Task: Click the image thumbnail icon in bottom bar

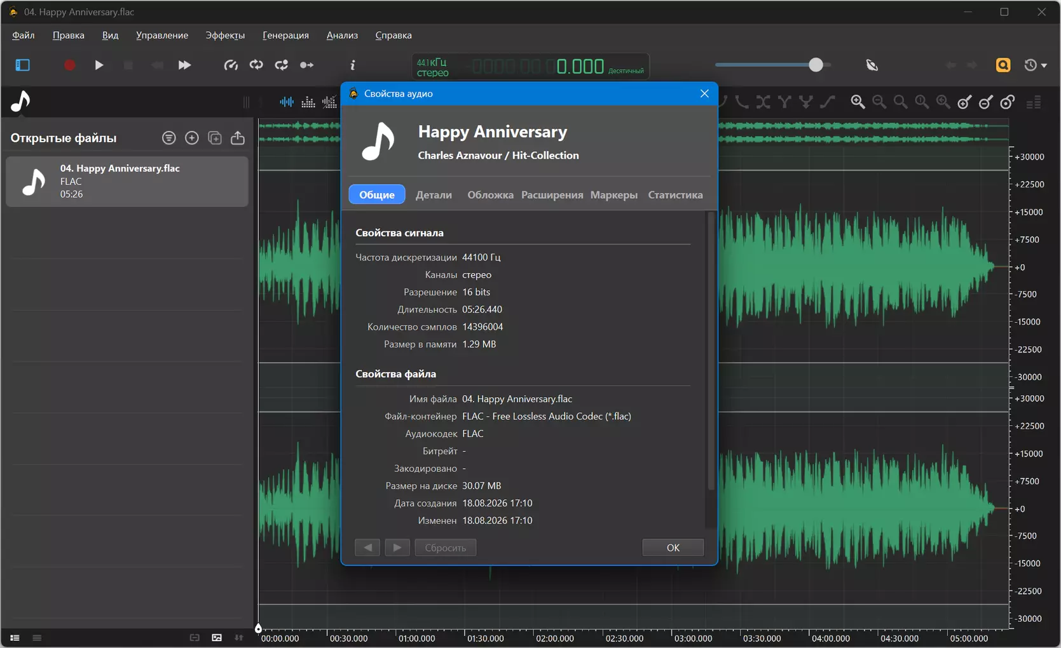Action: click(x=217, y=638)
